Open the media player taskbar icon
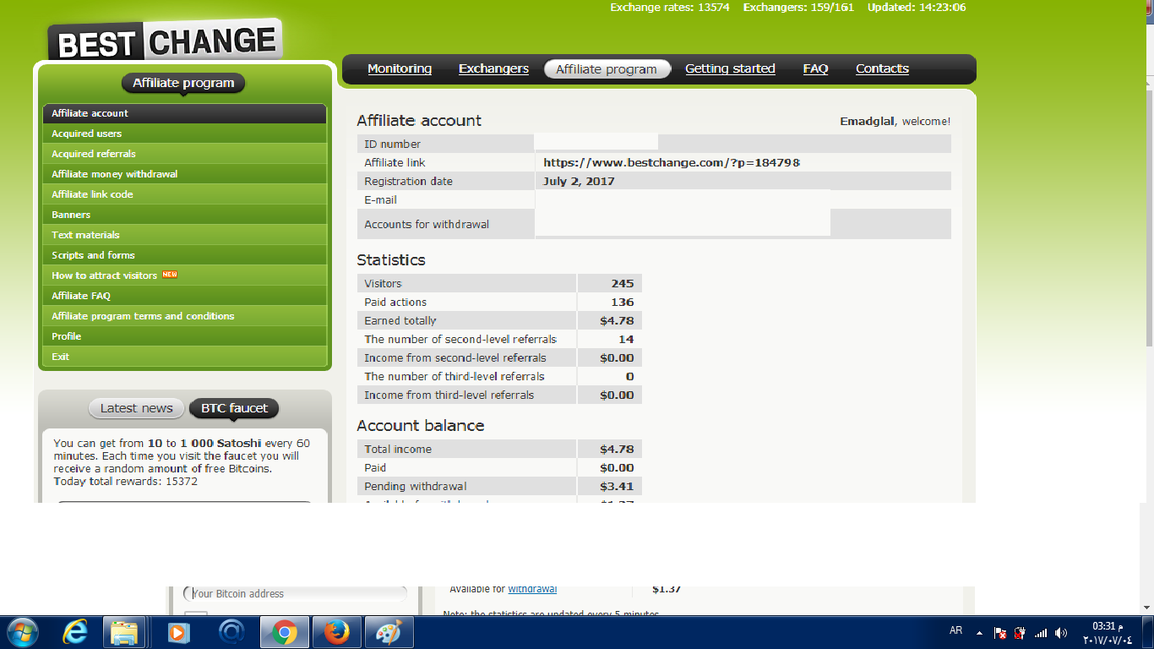This screenshot has height=649, width=1154. tap(177, 632)
